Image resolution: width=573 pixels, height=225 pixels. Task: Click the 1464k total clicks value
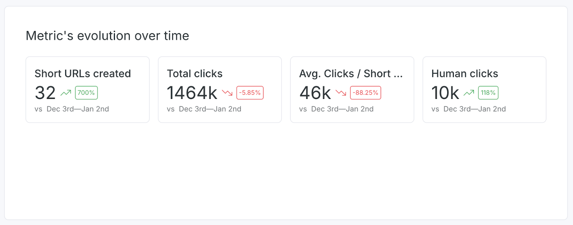192,93
